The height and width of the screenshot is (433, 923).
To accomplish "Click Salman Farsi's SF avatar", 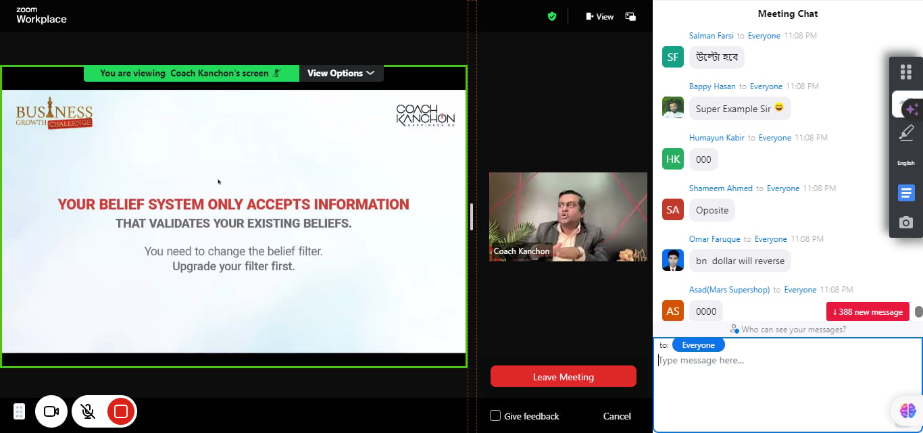I will pos(673,57).
